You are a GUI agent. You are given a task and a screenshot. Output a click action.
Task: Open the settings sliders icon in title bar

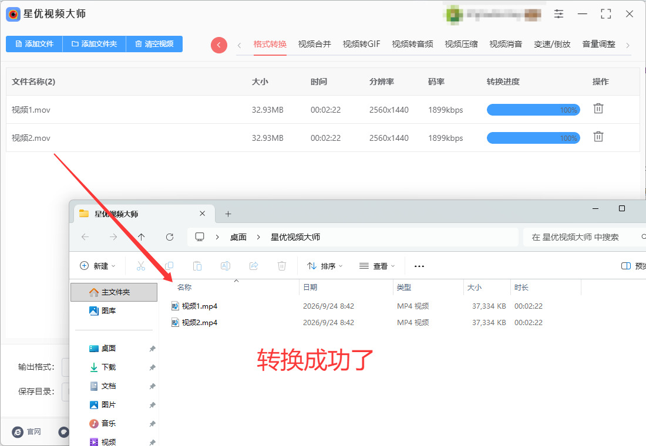tap(558, 14)
